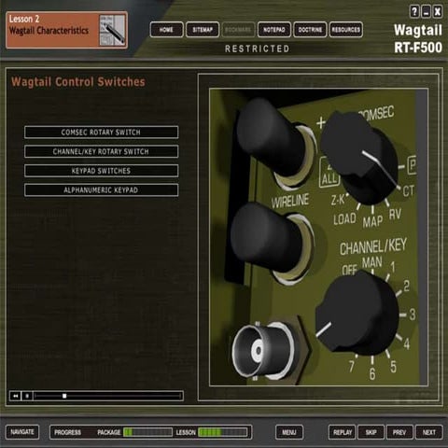This screenshot has height=448, width=448.
Task: Click the playback progress slider handle
Action: 64,396
